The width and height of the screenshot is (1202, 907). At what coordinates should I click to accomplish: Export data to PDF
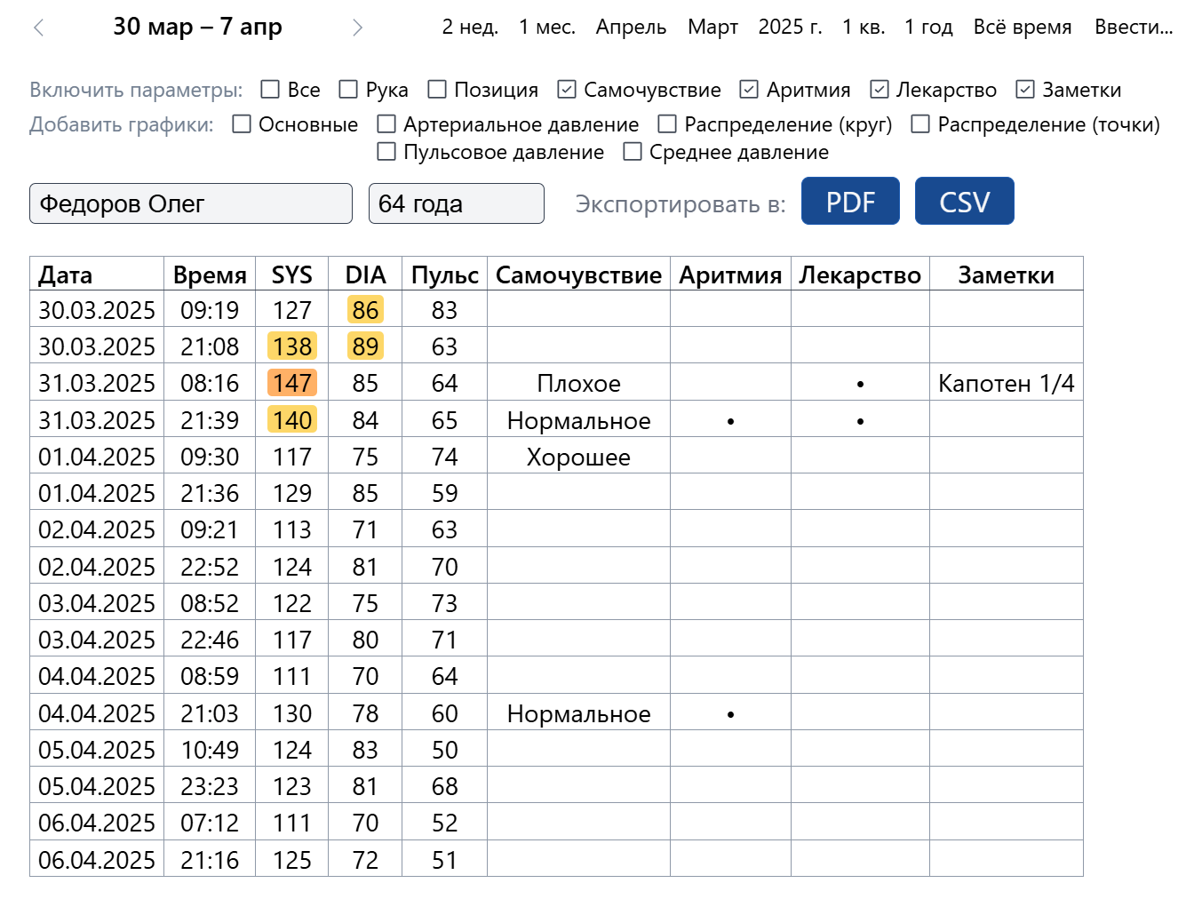point(849,201)
